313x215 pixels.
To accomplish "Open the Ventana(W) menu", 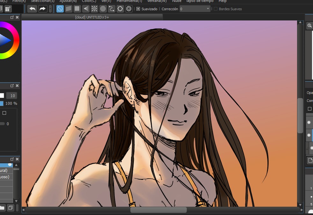I will (157, 1).
